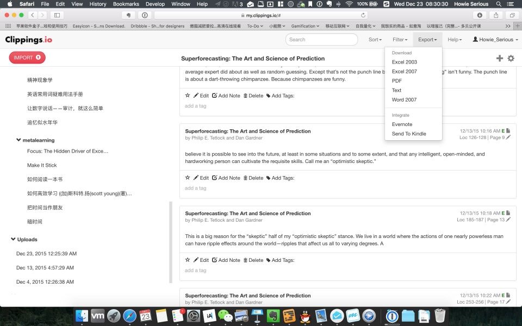Select '追忆似水年华' in sidebar
Image resolution: width=522 pixels, height=326 pixels.
coord(42,122)
